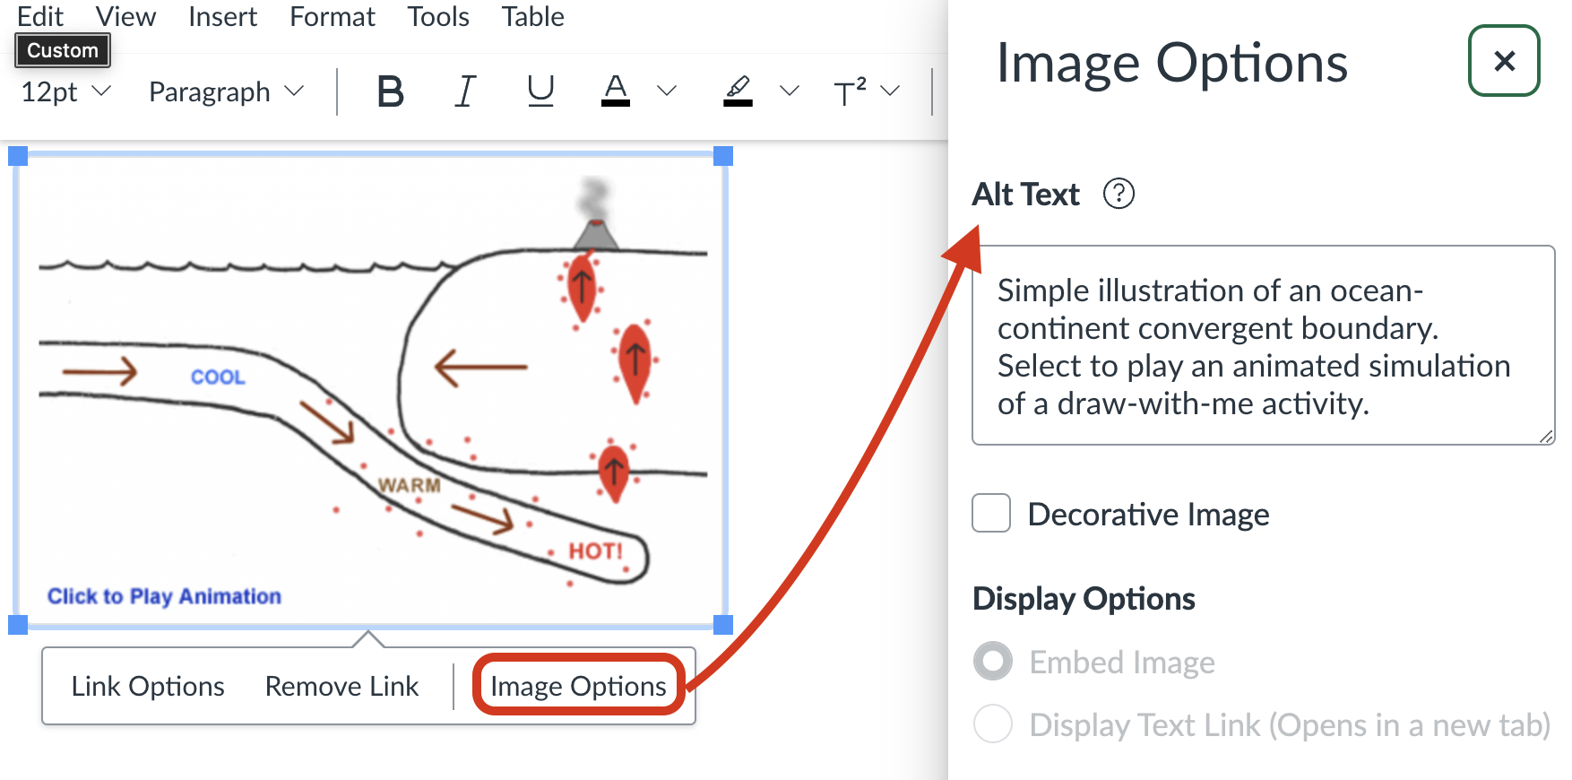This screenshot has height=780, width=1572.
Task: Click the superscript button
Action: click(x=850, y=91)
